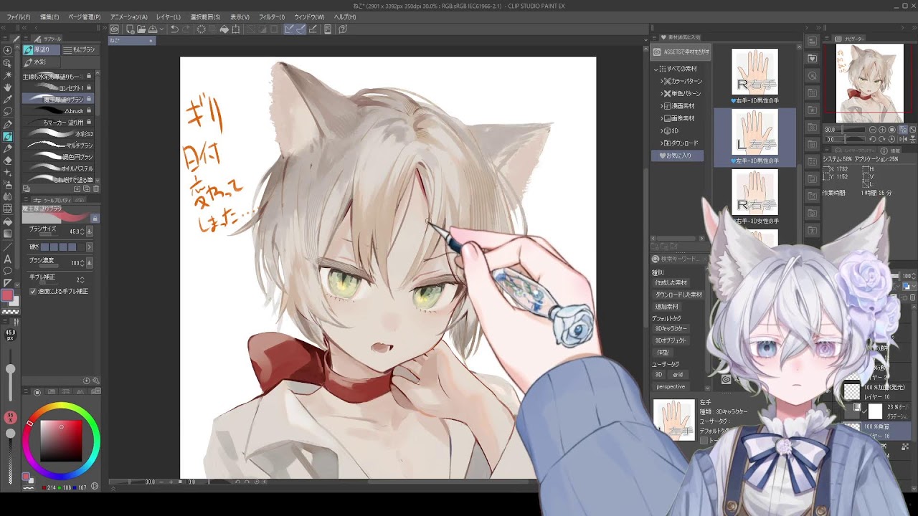Toggle the navigator fit-to-screen button
Viewport: 918px width, 516px height.
tap(904, 130)
